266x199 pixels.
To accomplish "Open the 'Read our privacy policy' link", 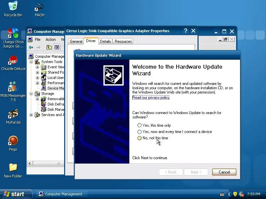I will pyautogui.click(x=151, y=98).
